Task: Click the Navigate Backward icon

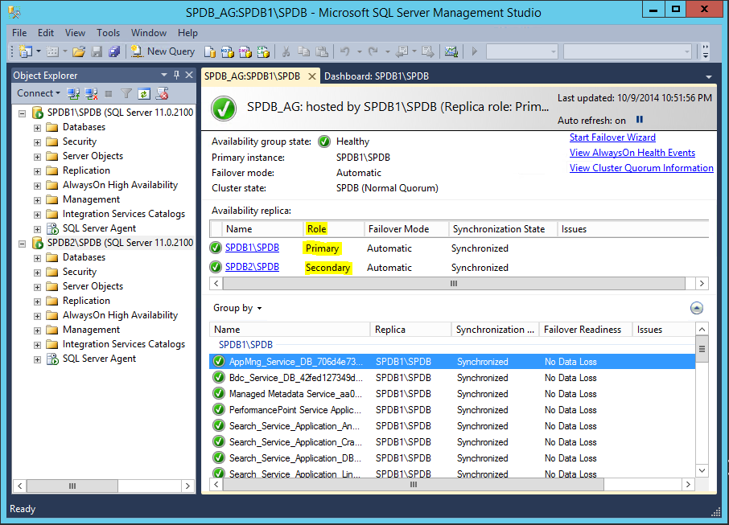Action: pos(402,51)
